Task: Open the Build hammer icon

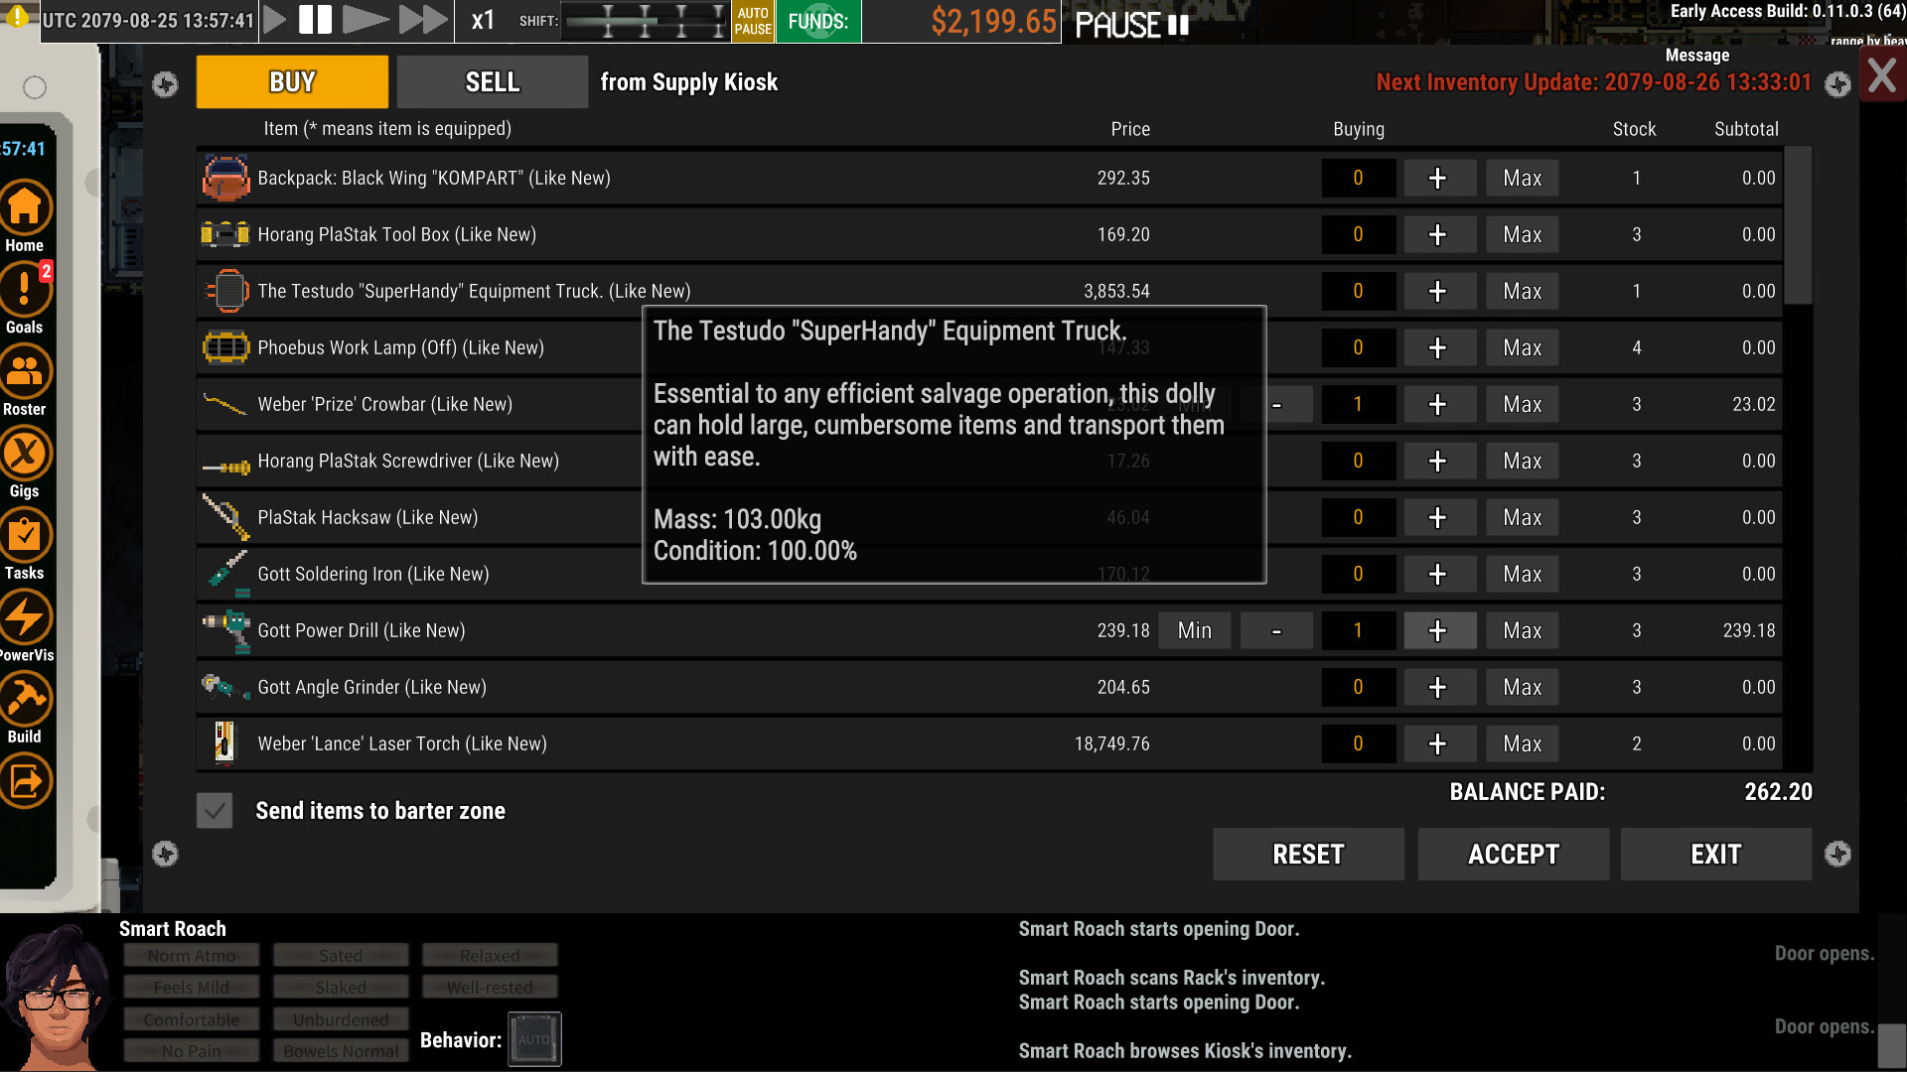Action: point(25,699)
